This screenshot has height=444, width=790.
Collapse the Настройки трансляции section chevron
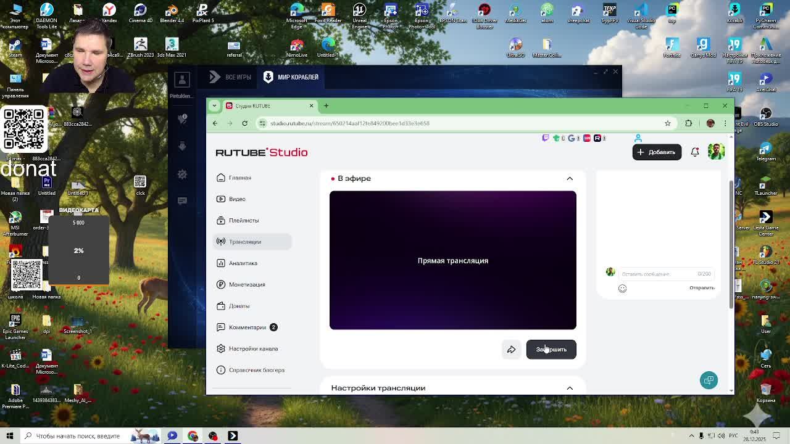point(570,388)
